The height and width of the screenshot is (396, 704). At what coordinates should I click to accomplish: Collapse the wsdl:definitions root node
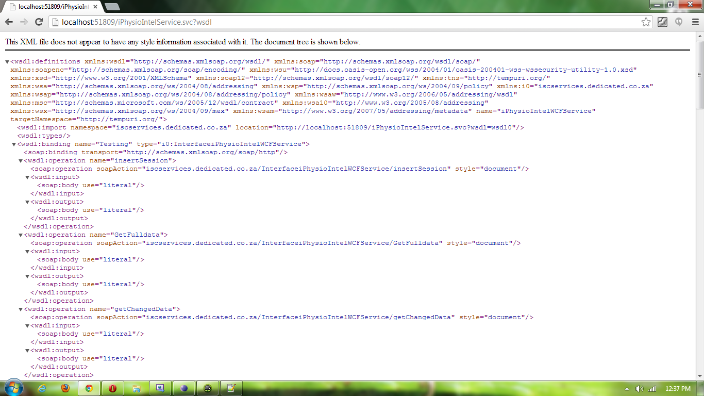(7, 62)
